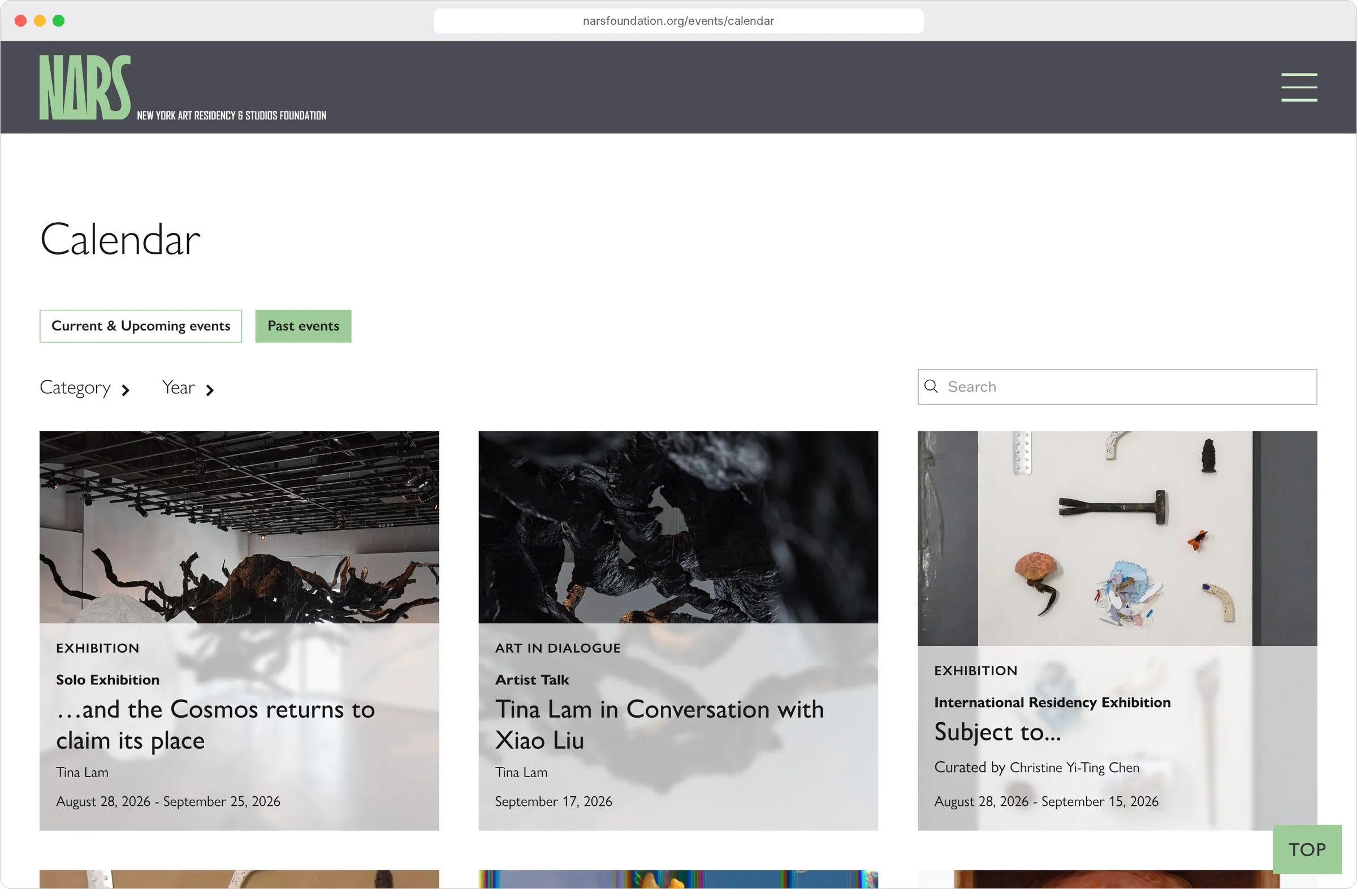Screen dimensions: 1357x889
Task: Click the Cosmos solo exhibition image
Action: (239, 527)
